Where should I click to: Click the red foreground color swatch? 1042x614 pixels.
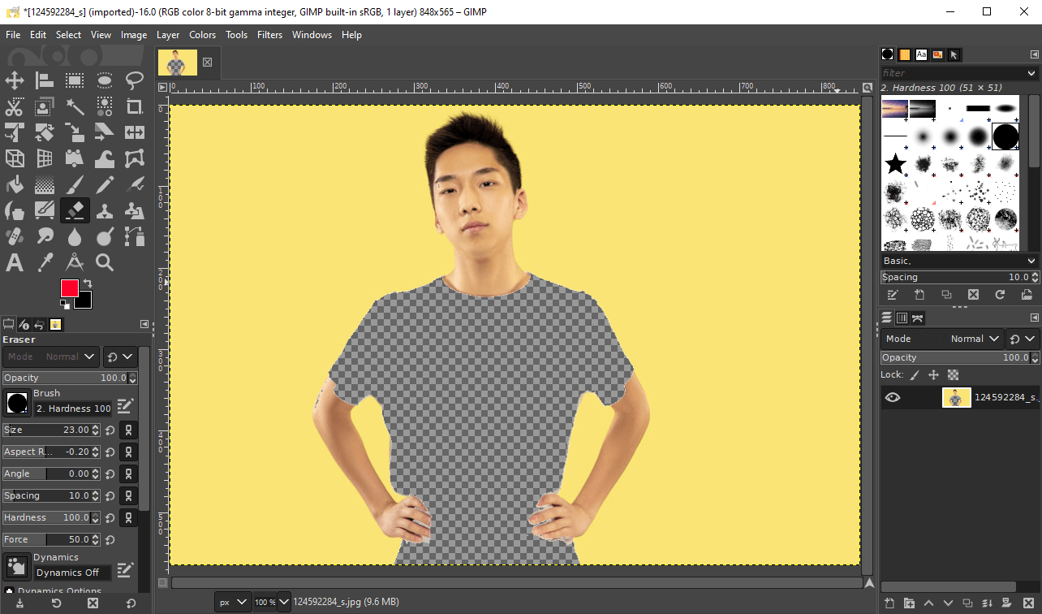(70, 288)
